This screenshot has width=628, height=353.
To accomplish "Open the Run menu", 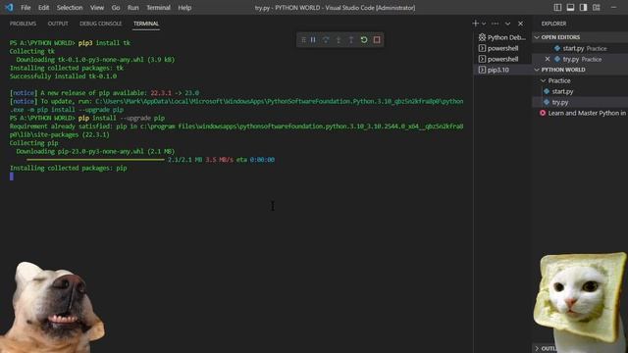I will [x=133, y=8].
